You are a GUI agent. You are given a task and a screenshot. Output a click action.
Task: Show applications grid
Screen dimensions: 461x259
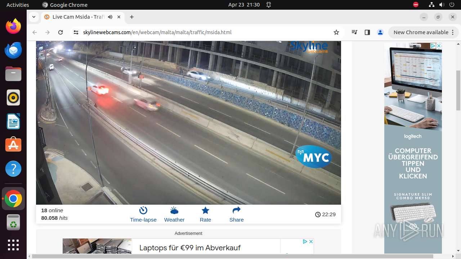13,245
